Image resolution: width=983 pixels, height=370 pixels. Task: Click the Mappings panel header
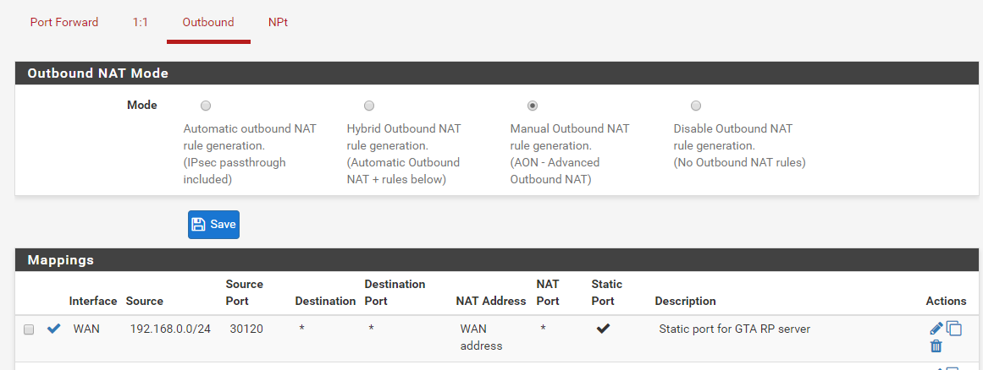(x=496, y=260)
